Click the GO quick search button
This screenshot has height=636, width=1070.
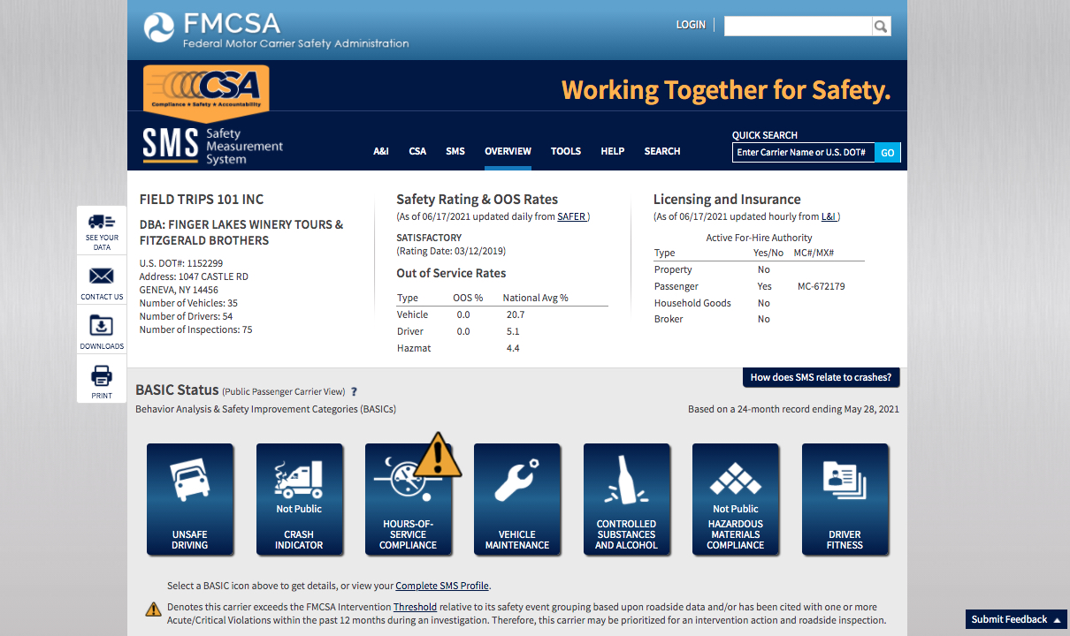pyautogui.click(x=888, y=153)
